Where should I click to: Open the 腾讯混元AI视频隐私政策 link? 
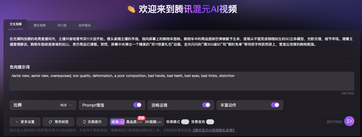click(214, 130)
